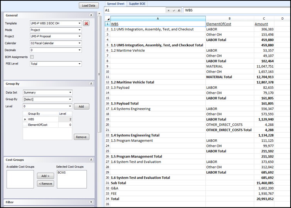Viewport: 291px width, 208px height.
Task: Click the cell name box A1
Action: pos(135,10)
